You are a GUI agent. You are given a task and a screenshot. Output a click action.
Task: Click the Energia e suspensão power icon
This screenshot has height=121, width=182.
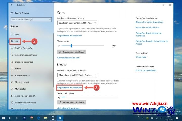coord(12,62)
